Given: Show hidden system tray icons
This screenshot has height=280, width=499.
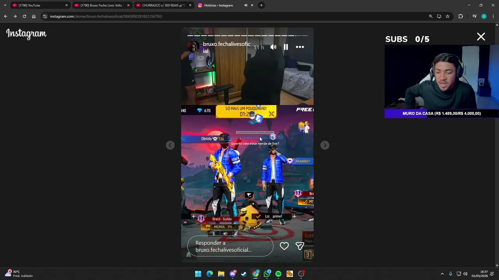Looking at the screenshot, I should 442,274.
